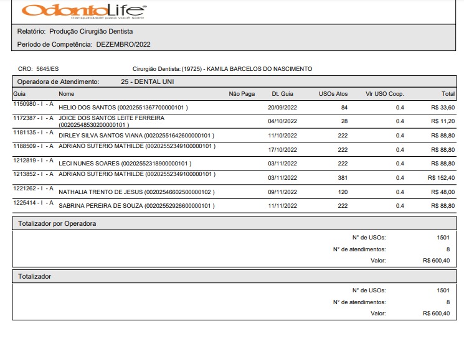
Task: Click patient name 'HELIO DOS SANTOS'
Action: coord(87,108)
